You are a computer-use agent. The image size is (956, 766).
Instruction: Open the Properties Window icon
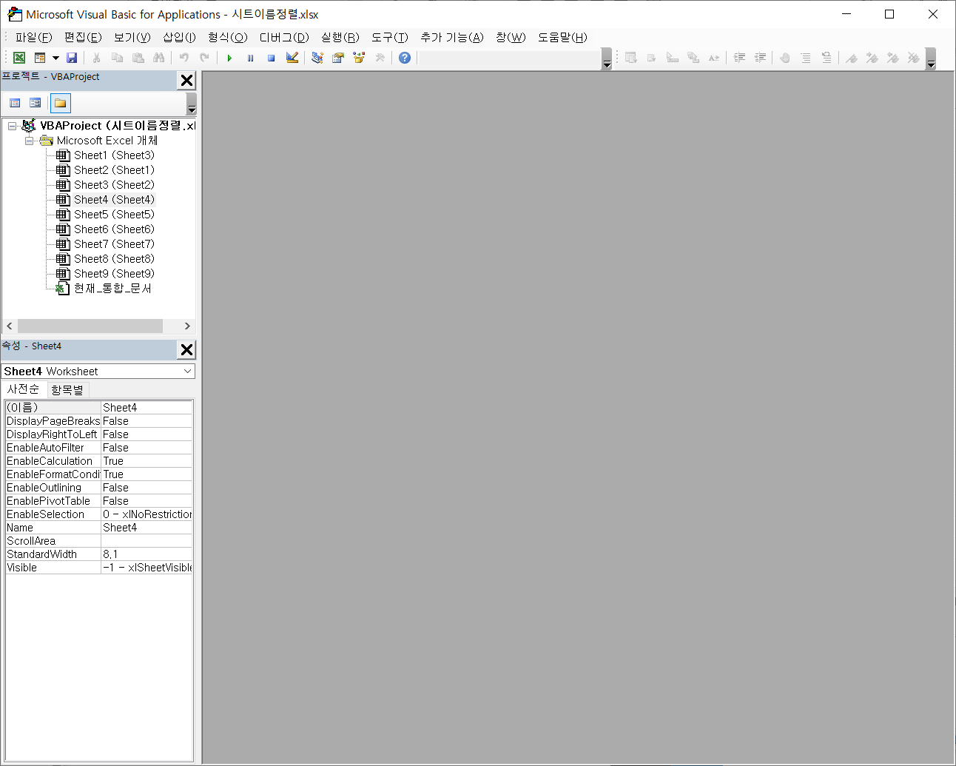click(x=338, y=58)
